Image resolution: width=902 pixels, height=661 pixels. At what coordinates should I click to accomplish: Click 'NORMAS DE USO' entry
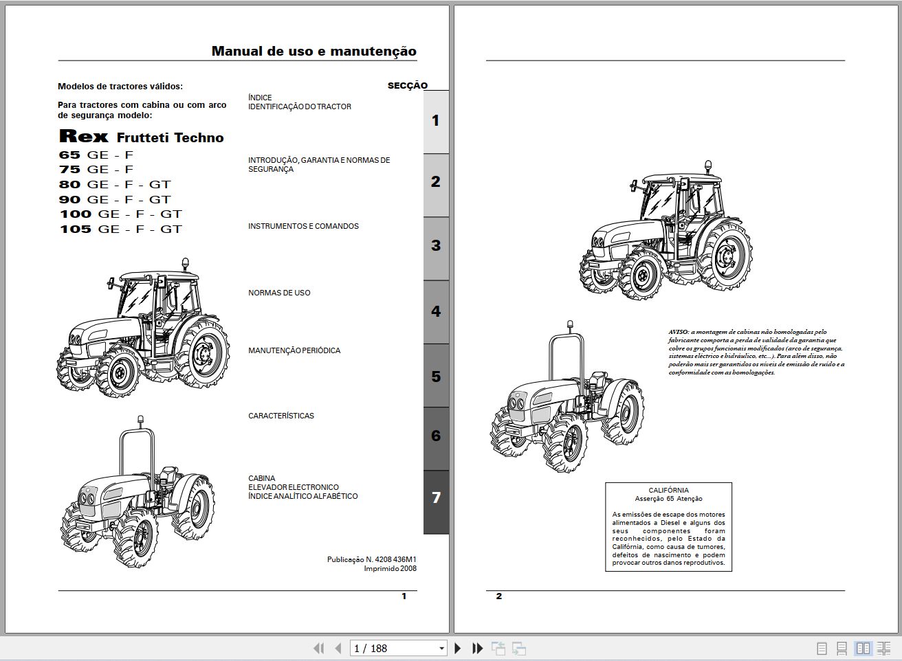click(279, 293)
